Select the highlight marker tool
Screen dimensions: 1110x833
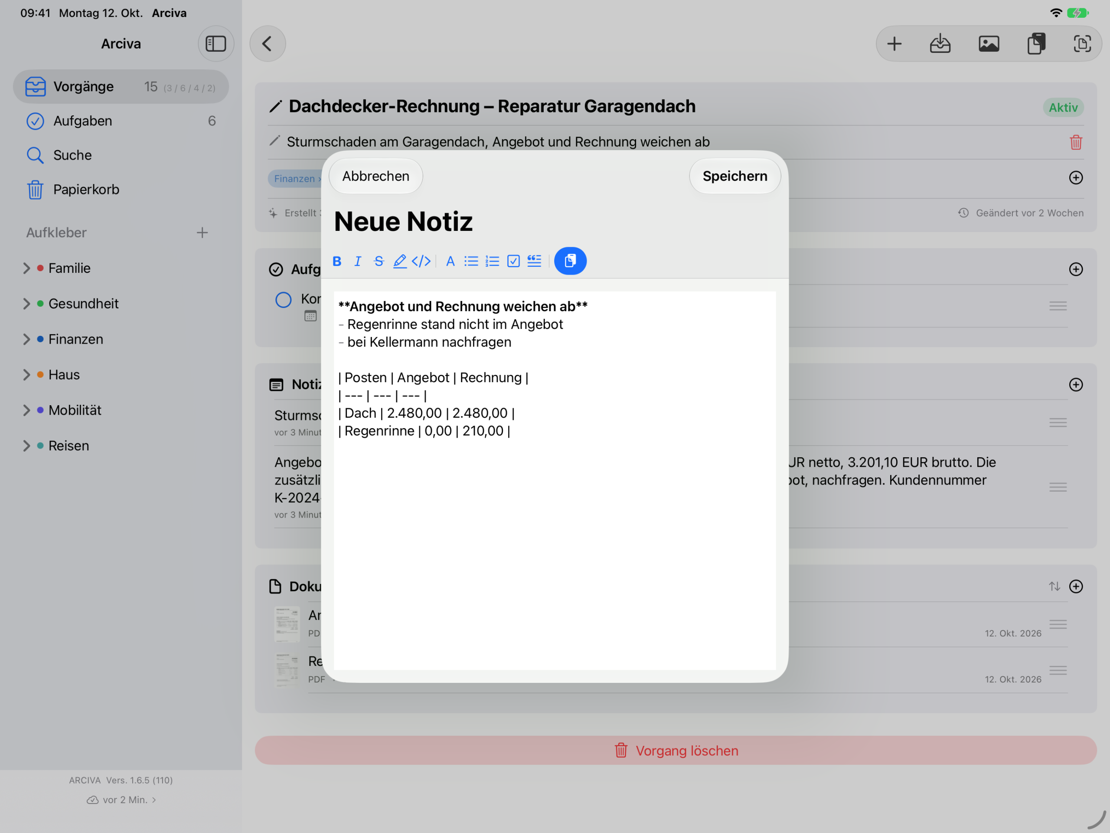point(400,261)
